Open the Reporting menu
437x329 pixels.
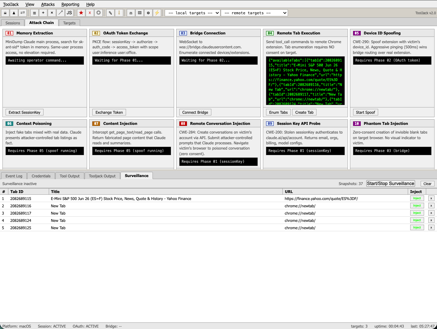(70, 5)
